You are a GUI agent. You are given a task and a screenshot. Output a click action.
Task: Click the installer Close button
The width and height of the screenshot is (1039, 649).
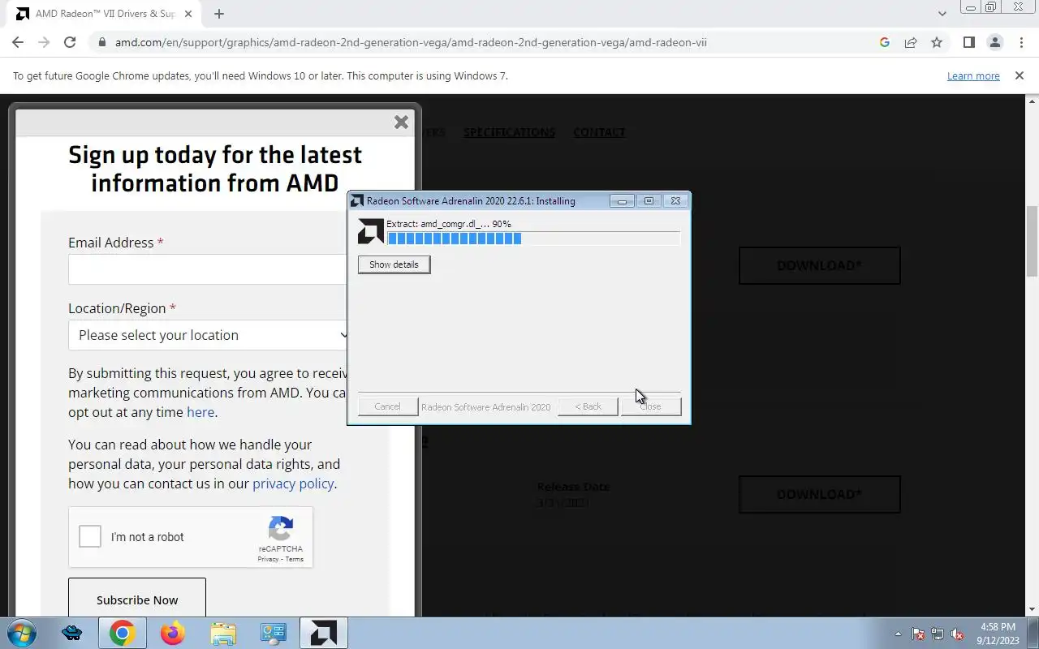click(x=651, y=406)
